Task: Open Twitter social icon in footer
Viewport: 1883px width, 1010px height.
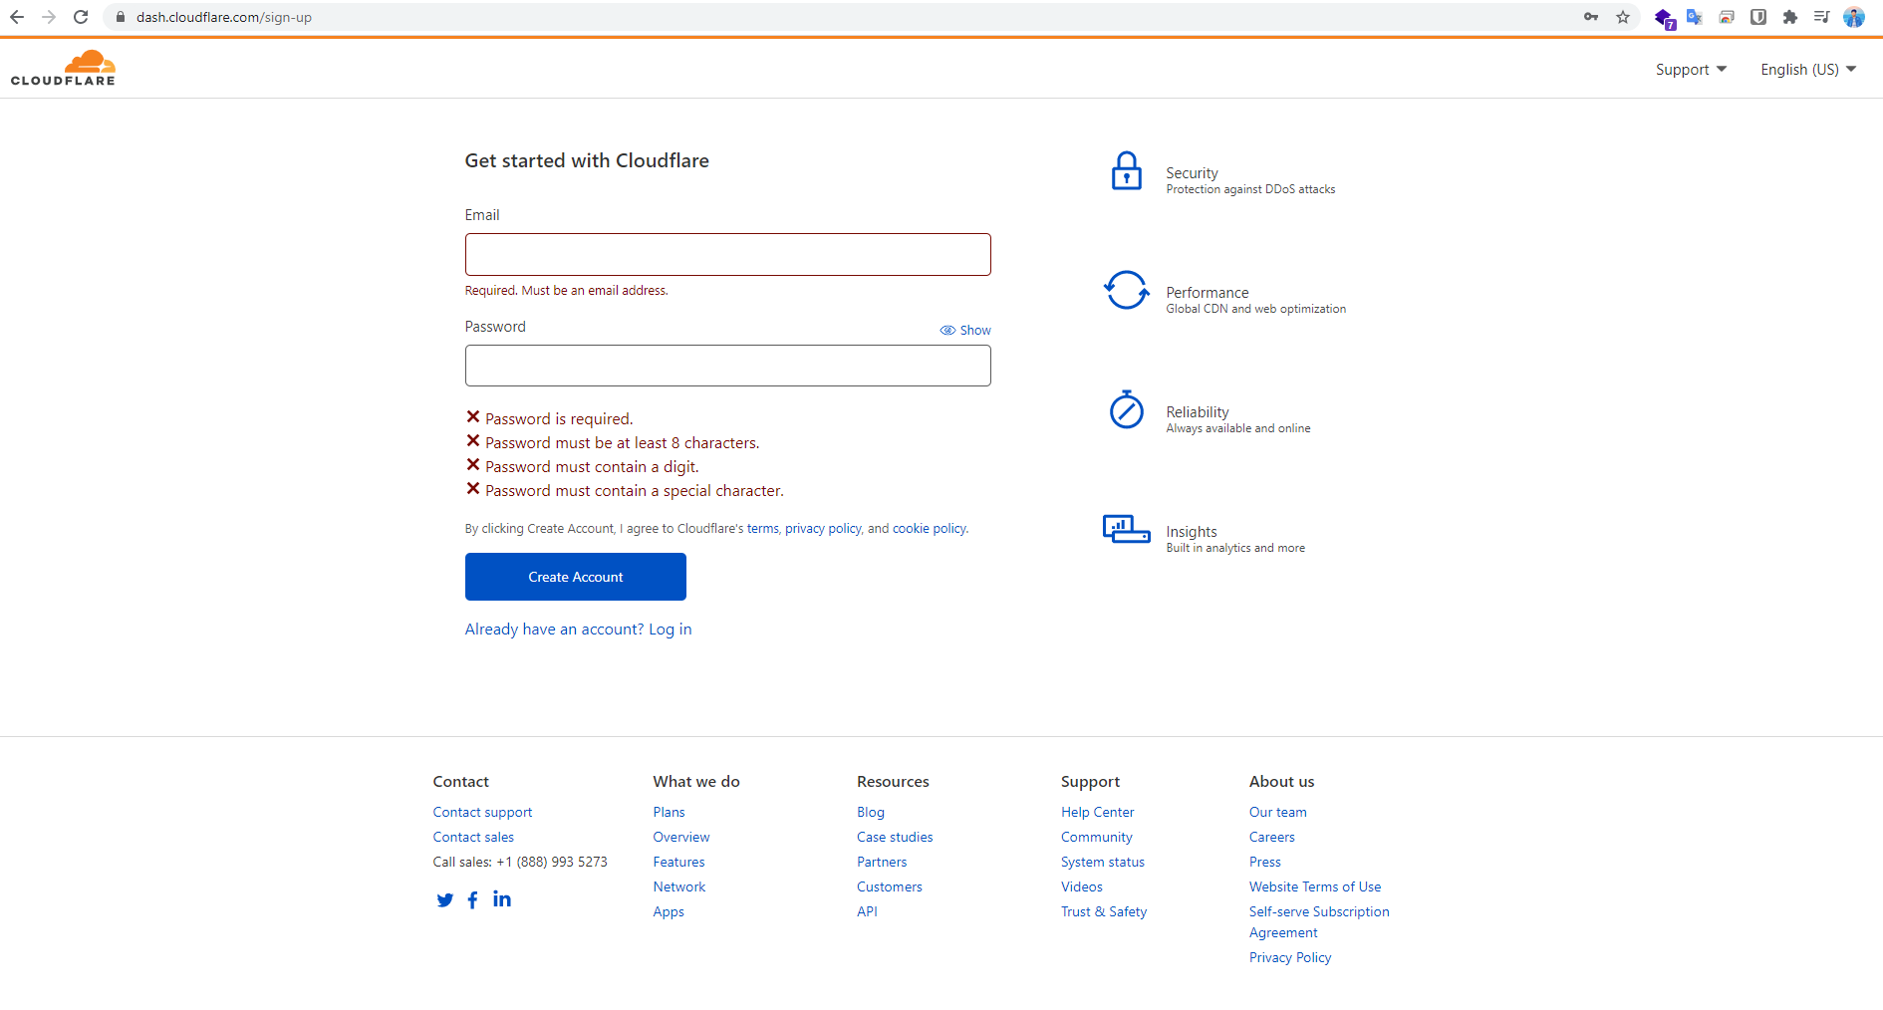Action: pos(444,900)
